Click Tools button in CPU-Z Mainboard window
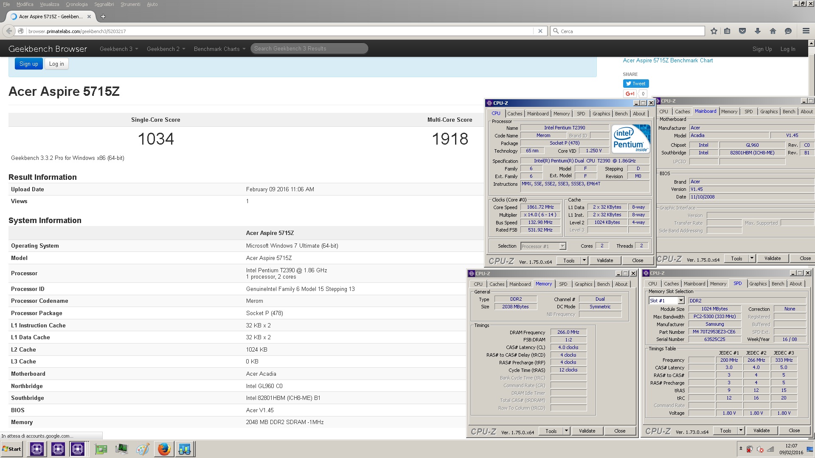The height and width of the screenshot is (458, 815). click(x=736, y=258)
